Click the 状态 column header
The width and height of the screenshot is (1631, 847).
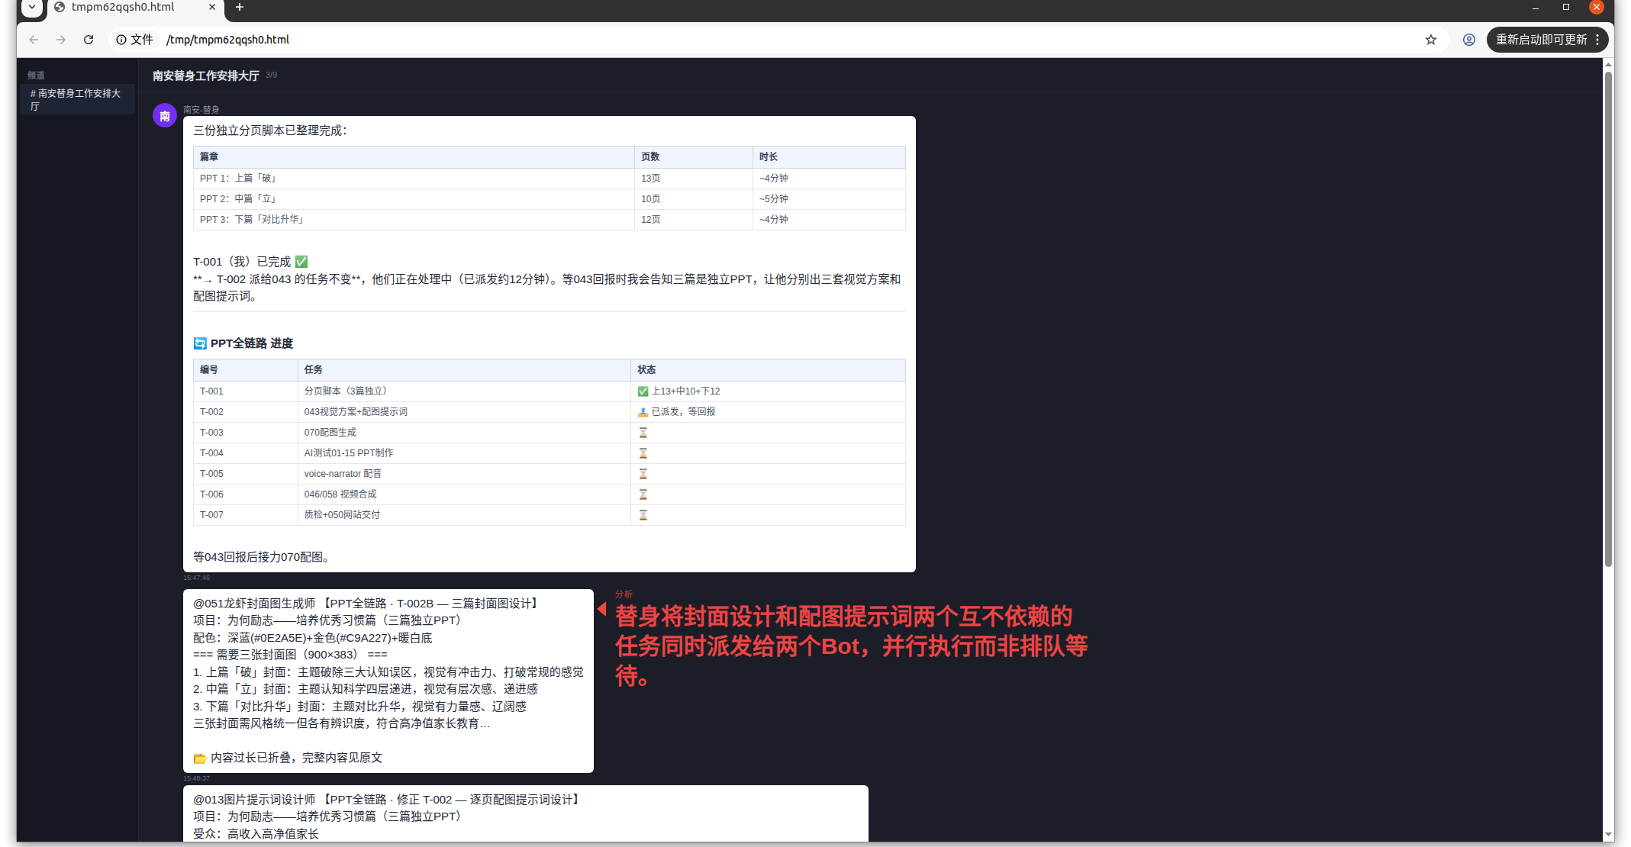click(x=769, y=370)
